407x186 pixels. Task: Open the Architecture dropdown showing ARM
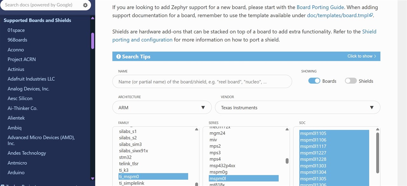click(x=162, y=107)
